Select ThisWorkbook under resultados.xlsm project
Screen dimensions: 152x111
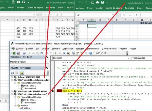tap(30, 103)
